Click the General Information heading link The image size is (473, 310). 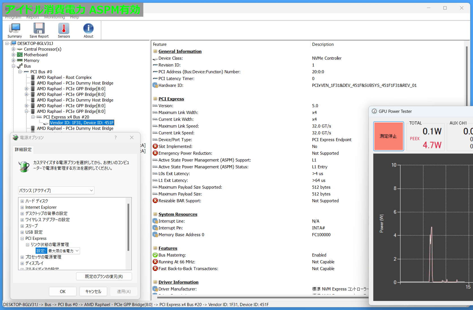tap(180, 51)
